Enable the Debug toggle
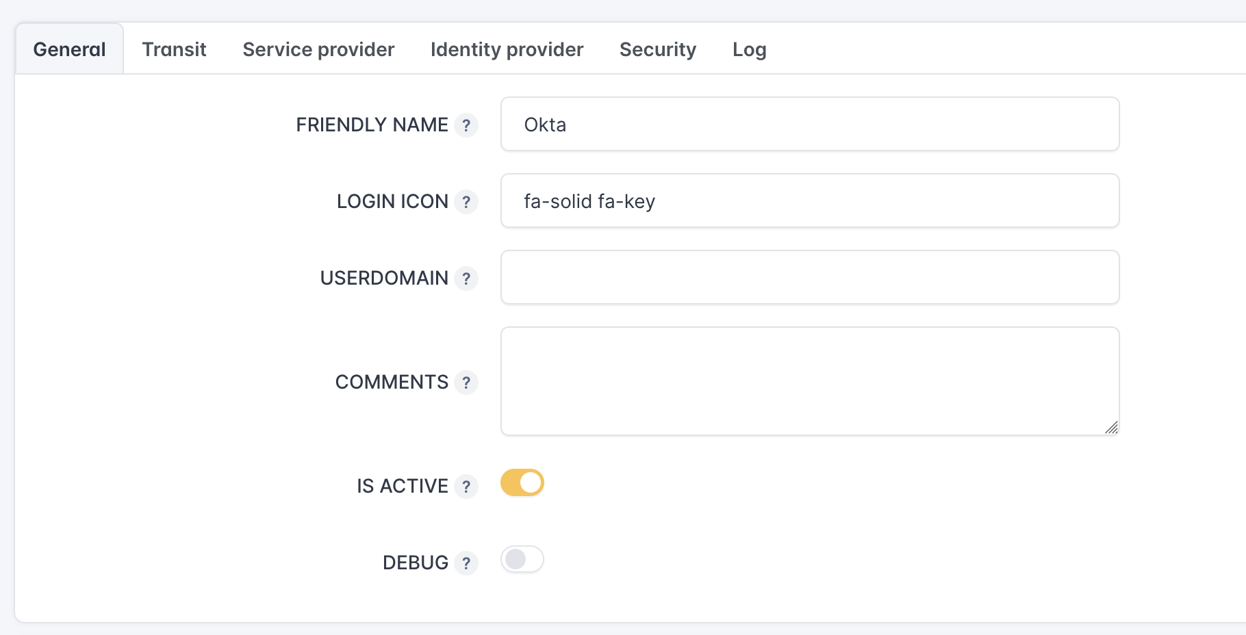The image size is (1246, 635). click(x=522, y=560)
